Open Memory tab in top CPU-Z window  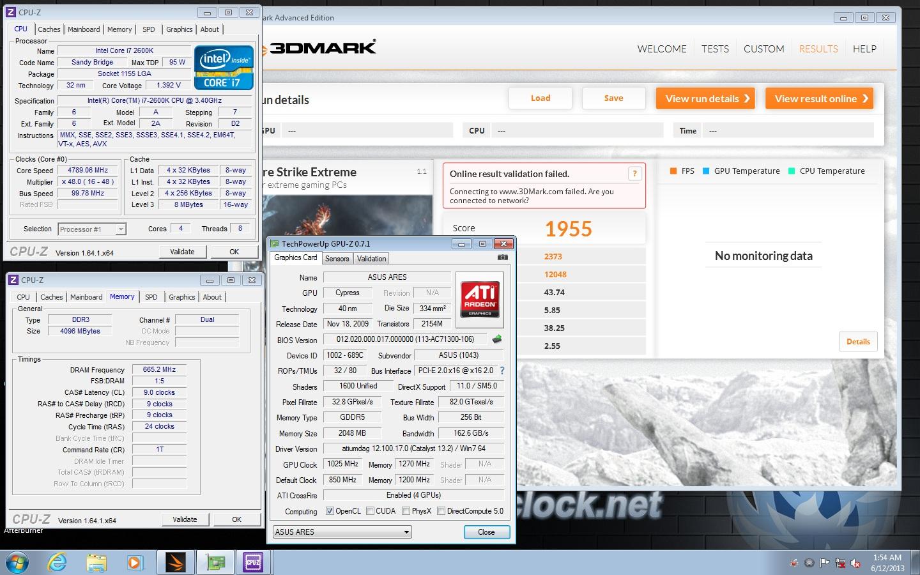119,29
